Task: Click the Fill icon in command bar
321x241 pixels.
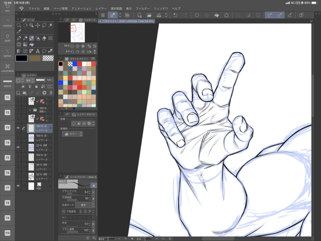Action: [x=217, y=15]
